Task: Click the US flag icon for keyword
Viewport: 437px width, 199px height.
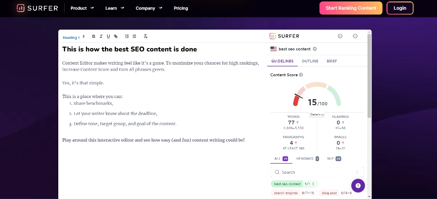Action: [273, 49]
